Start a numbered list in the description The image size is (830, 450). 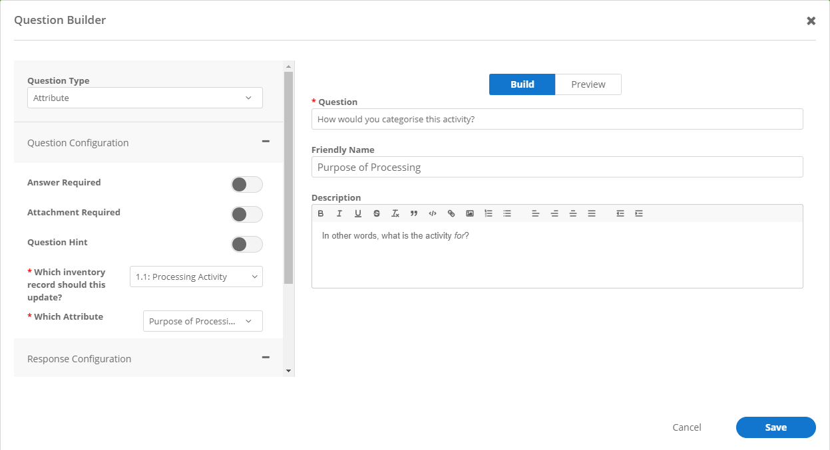pos(489,213)
